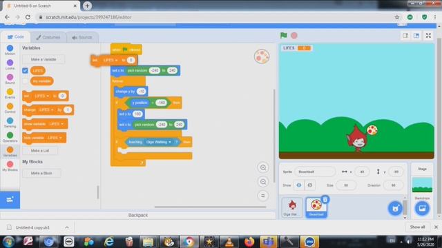Image resolution: width=442 pixels, height=248 pixels.
Task: Open Firefox from the taskbar
Action: (x=249, y=242)
